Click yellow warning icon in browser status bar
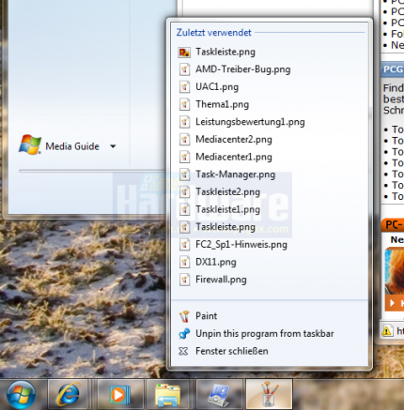The image size is (404, 410). point(387,330)
